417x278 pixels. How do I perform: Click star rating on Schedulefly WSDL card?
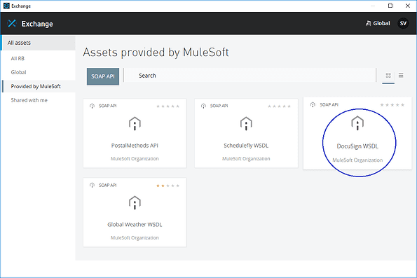(x=279, y=106)
